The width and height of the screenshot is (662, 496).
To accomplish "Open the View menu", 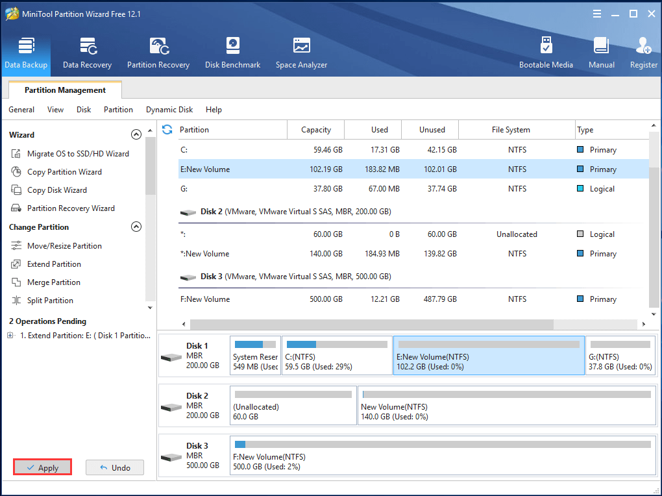I will click(x=55, y=110).
